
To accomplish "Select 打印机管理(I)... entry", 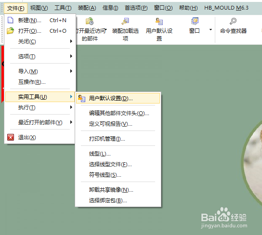I will coord(118,139).
